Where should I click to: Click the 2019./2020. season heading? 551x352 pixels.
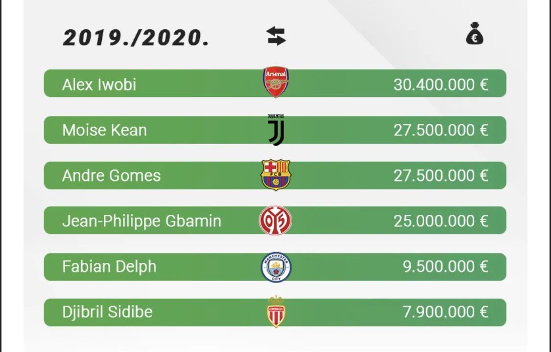(136, 38)
